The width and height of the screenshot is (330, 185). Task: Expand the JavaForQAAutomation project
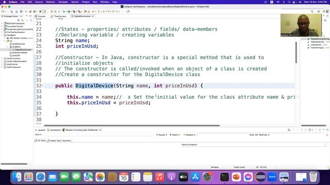[2, 62]
